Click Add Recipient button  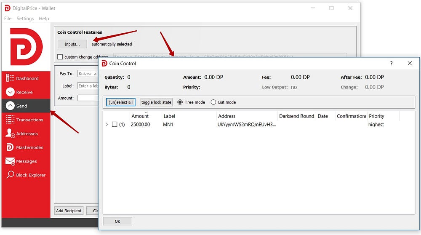coord(69,211)
